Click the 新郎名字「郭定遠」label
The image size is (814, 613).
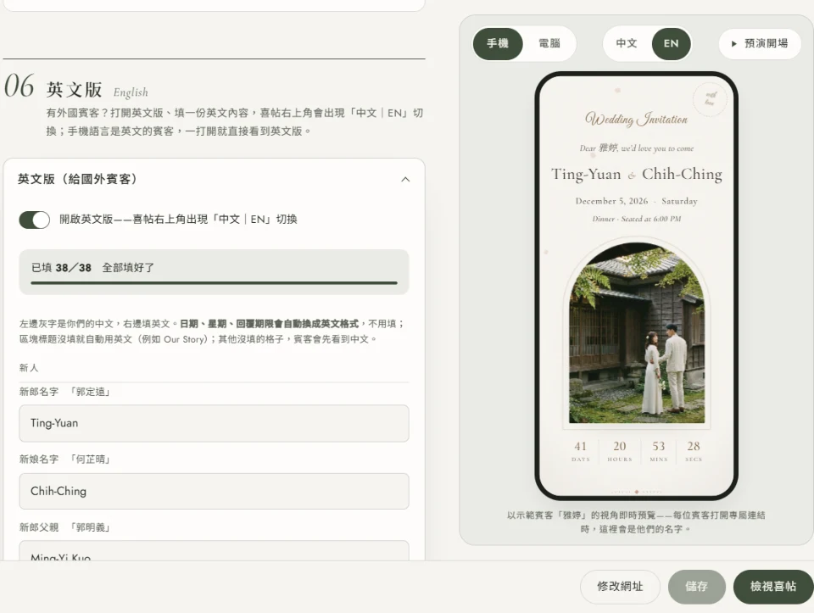65,392
